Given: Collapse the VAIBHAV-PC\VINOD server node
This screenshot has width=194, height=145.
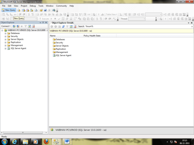Looking at the screenshot, I should (x=2, y=30).
